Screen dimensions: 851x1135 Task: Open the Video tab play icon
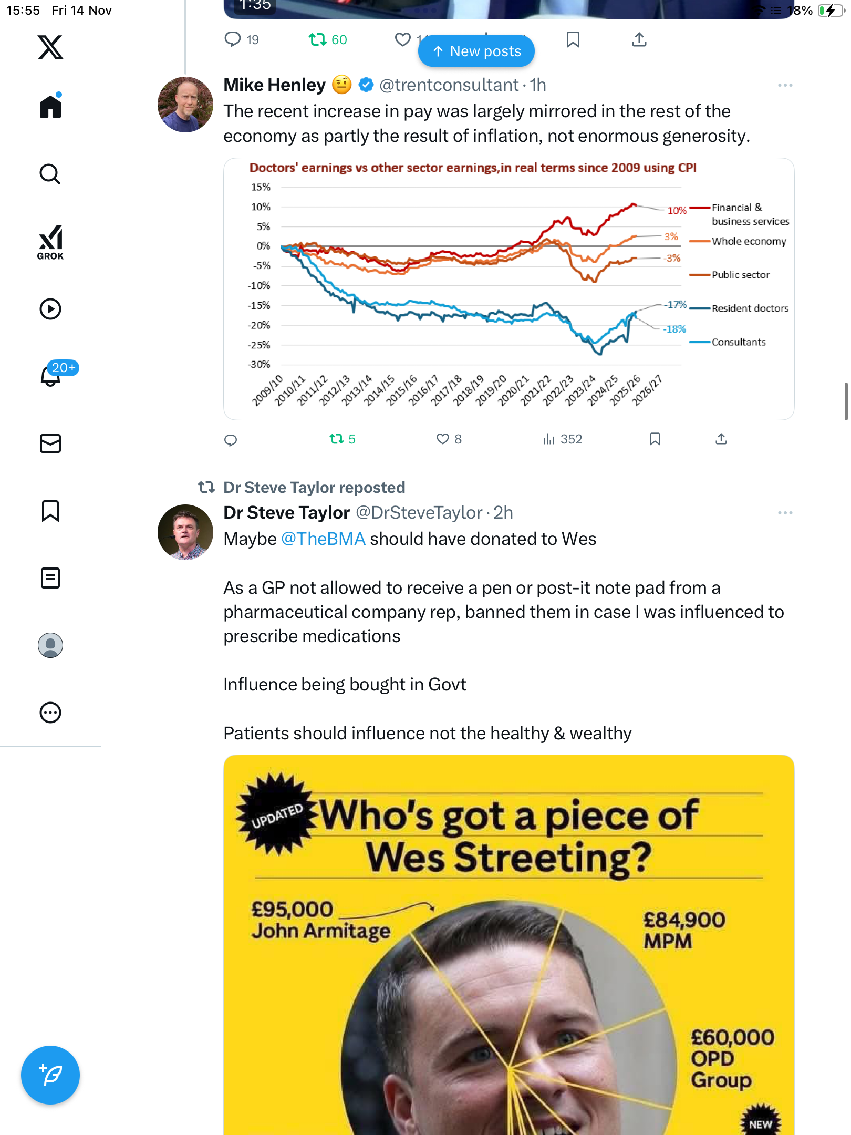pos(50,309)
